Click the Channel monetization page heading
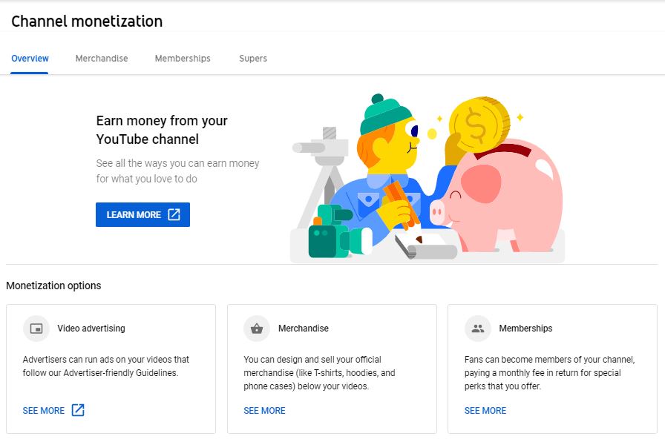Viewport: 665px width, 442px height. [87, 22]
